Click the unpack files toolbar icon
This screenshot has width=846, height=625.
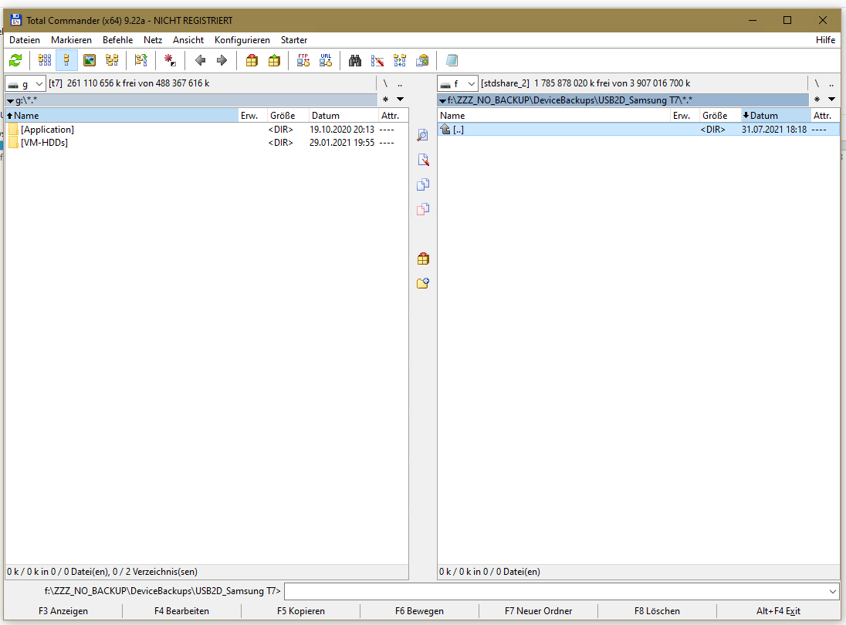274,60
